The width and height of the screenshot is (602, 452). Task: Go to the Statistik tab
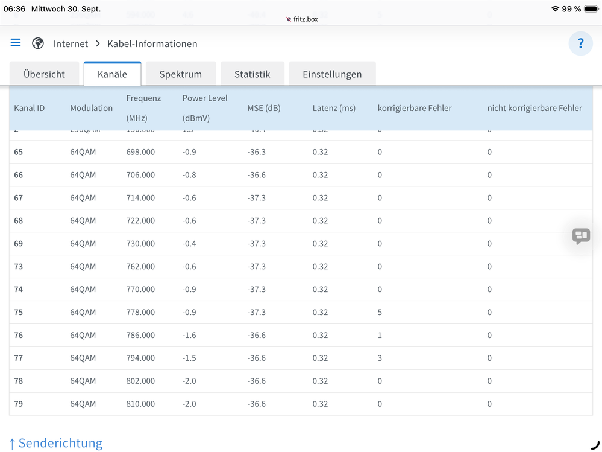point(252,74)
